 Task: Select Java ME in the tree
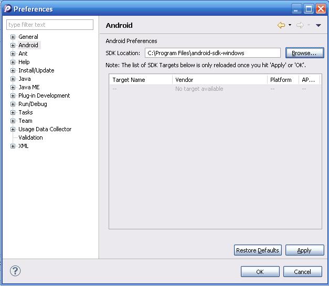[x=29, y=87]
